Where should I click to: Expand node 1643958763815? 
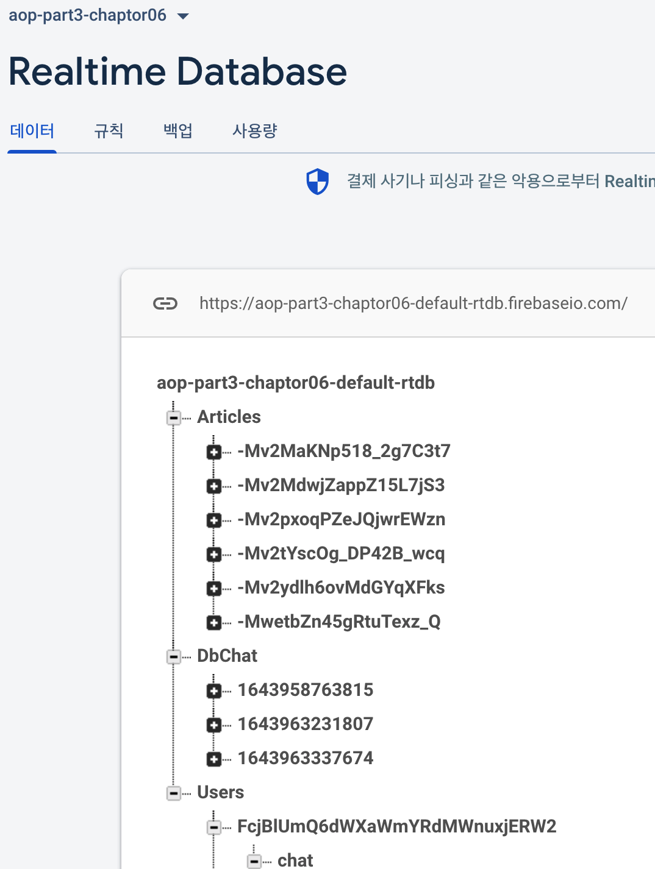pyautogui.click(x=214, y=691)
